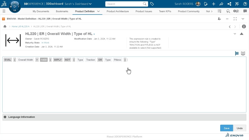The height and width of the screenshot is (140, 249).
Task: Open the information panel icon
Action: pyautogui.click(x=244, y=26)
